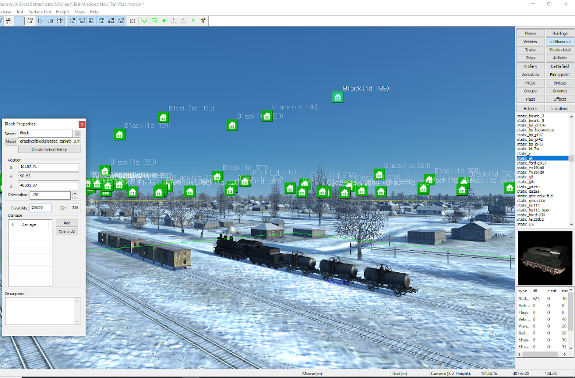Click the Delete All damage button
Image resolution: width=575 pixels, height=378 pixels.
(67, 231)
